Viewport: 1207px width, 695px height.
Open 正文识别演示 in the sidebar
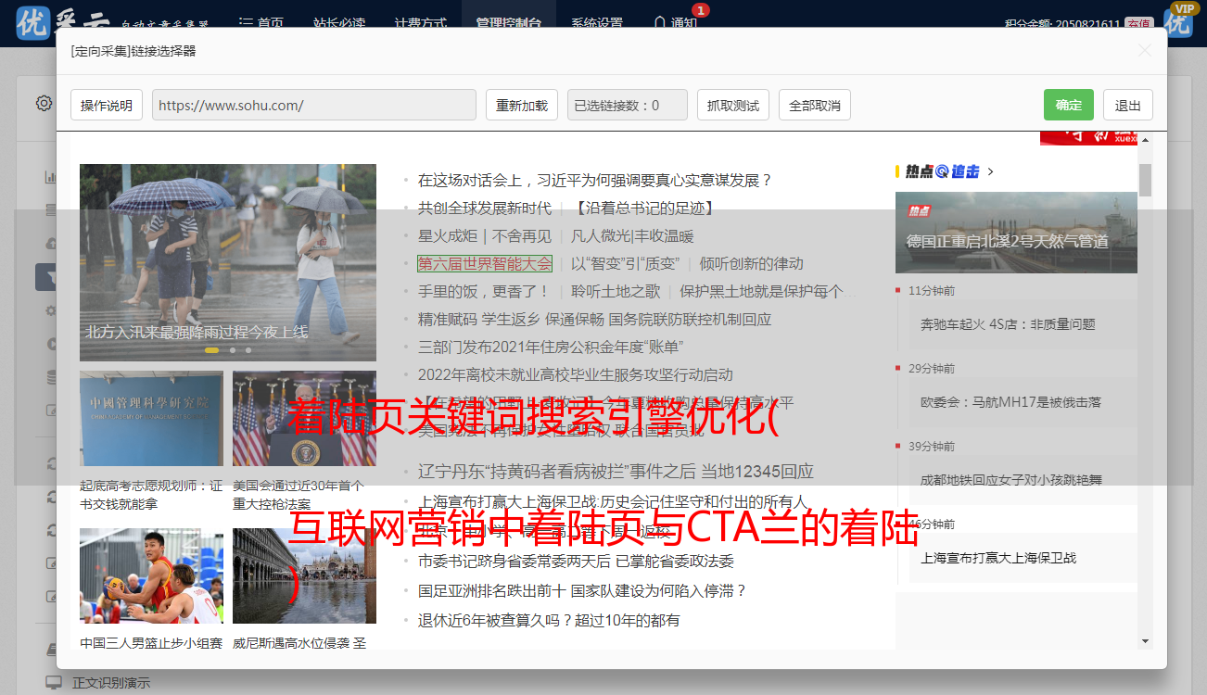[x=111, y=683]
